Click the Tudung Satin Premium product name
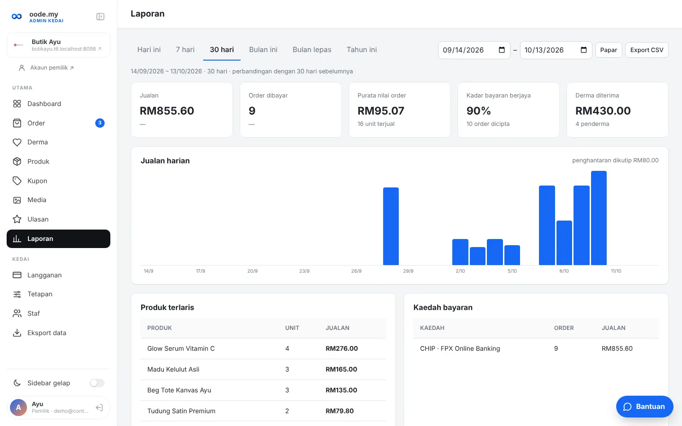 click(x=181, y=411)
